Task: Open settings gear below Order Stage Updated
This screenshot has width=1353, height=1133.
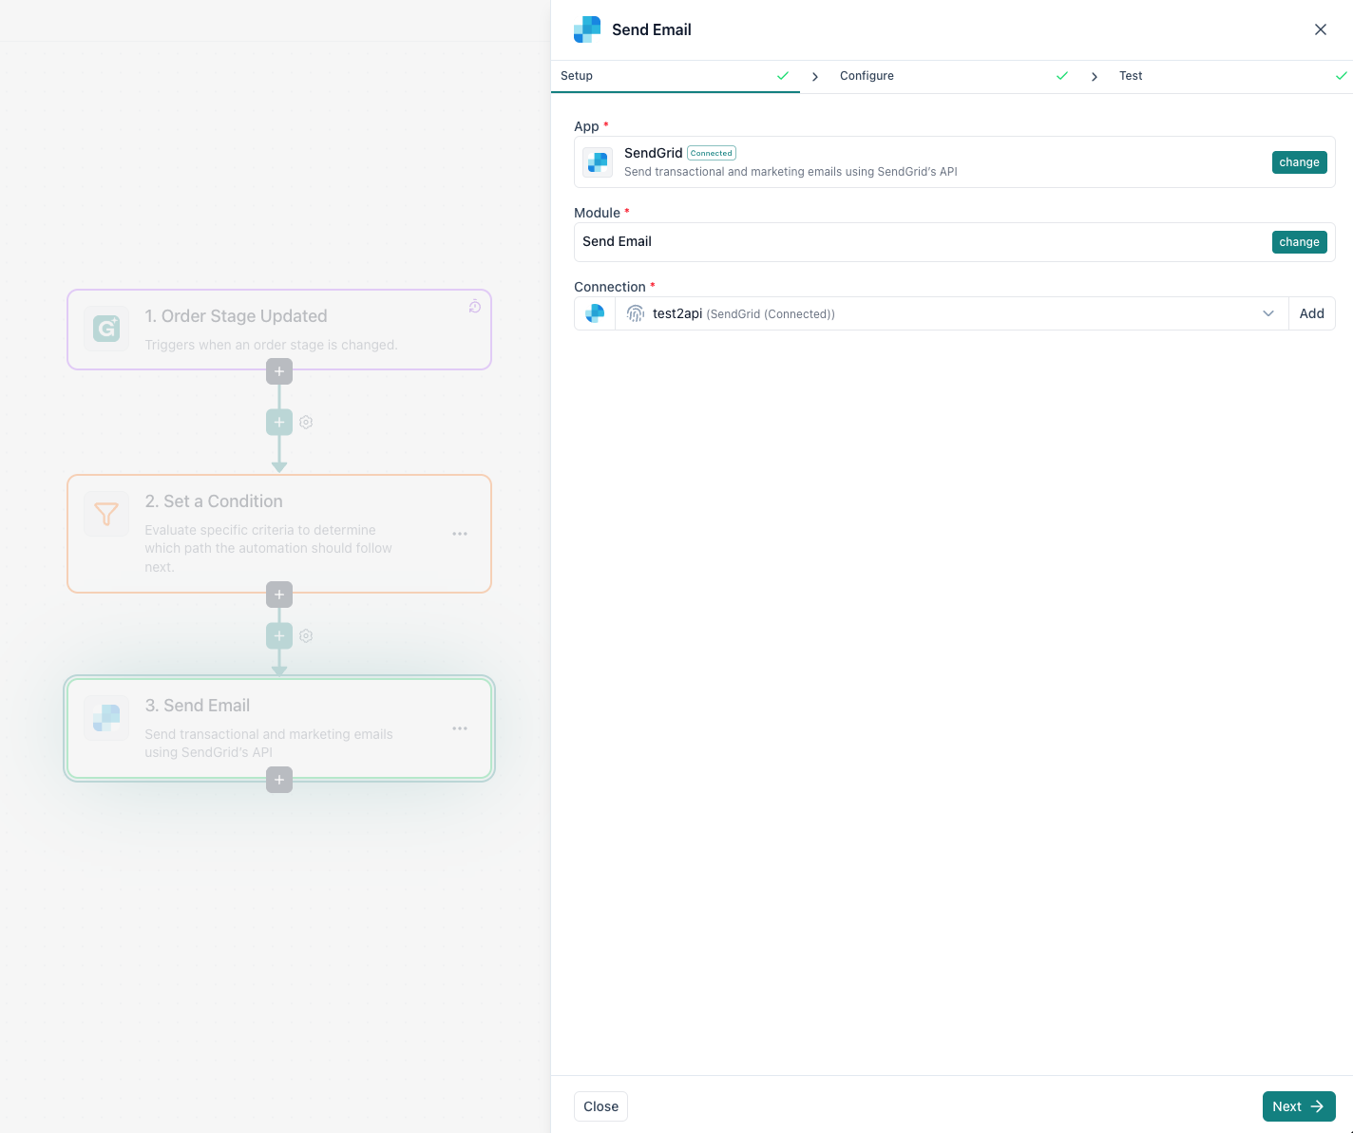Action: [306, 423]
